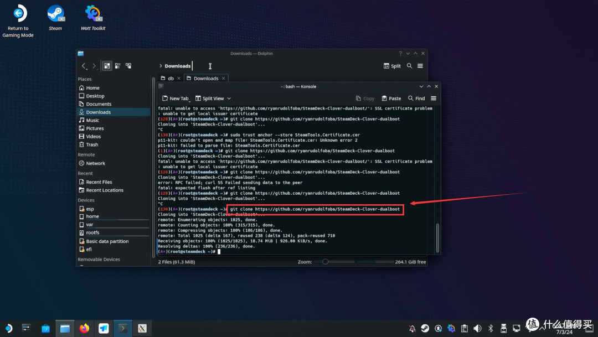Screen dimensions: 598x337
Task: Open the blue T app on taskbar
Action: tap(104, 328)
